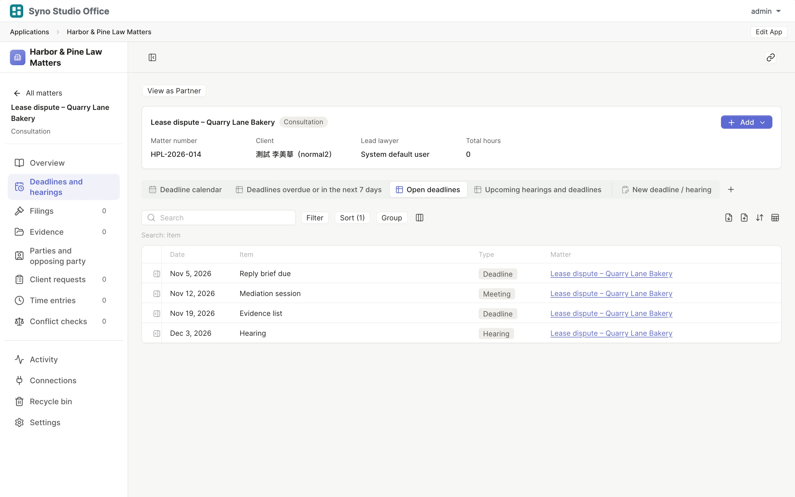The width and height of the screenshot is (795, 497).
Task: Open Filings section
Action: [x=64, y=211]
